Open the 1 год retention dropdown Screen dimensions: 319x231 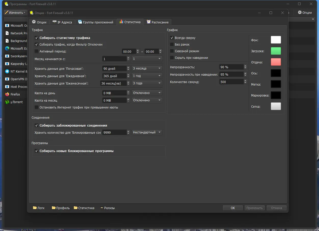coord(147,76)
